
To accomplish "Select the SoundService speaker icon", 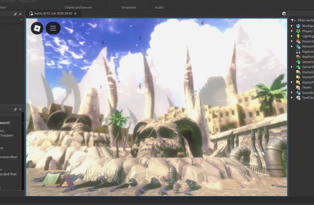I will tap(298, 93).
